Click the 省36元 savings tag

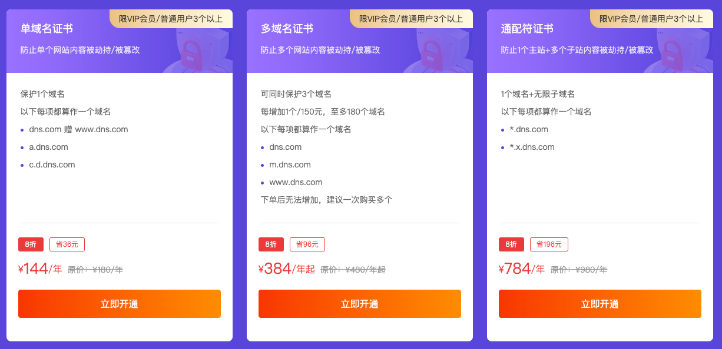tap(67, 244)
